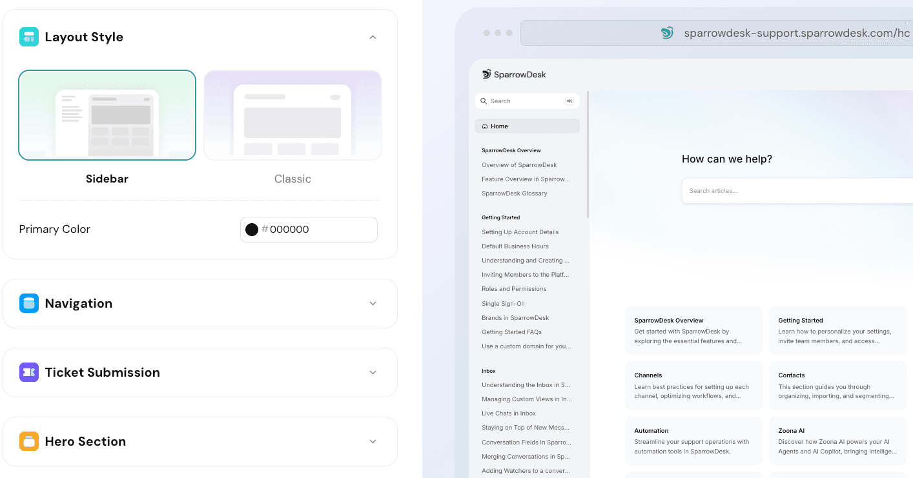Open Use a custom domain link
The width and height of the screenshot is (913, 478).
tap(526, 346)
